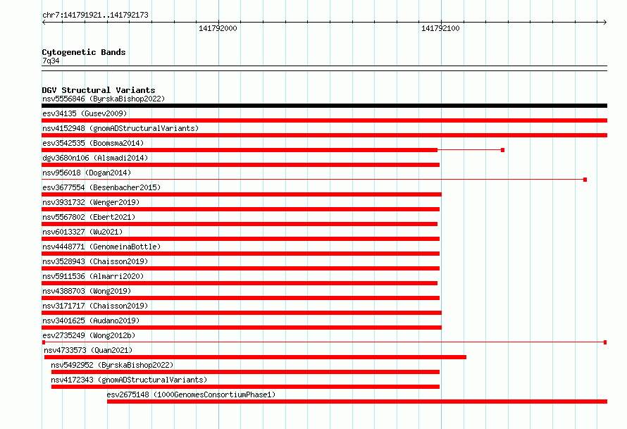Viewport: 627px width, 429px height.
Task: Open esv3677554 (Besenbacher2015) variant
Action: (101, 187)
